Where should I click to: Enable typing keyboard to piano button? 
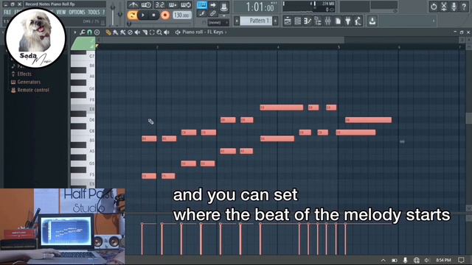click(x=201, y=5)
